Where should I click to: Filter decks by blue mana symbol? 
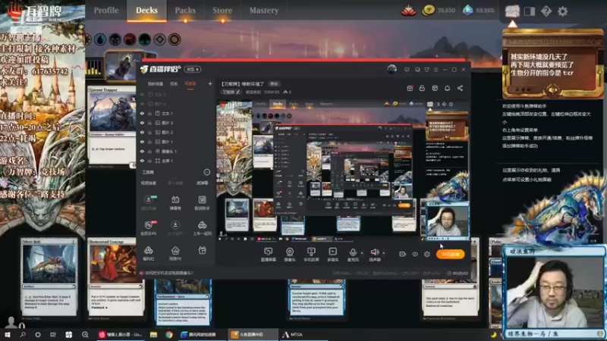click(x=100, y=39)
